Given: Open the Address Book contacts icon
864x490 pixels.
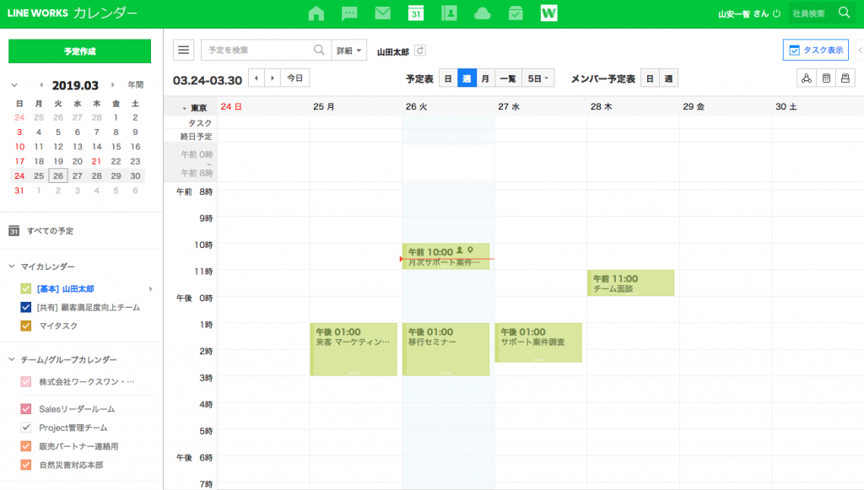Looking at the screenshot, I should click(x=449, y=13).
